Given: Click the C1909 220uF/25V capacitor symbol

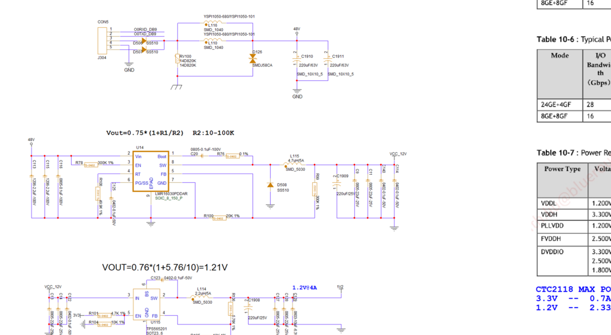Looking at the screenshot, I should coord(337,185).
